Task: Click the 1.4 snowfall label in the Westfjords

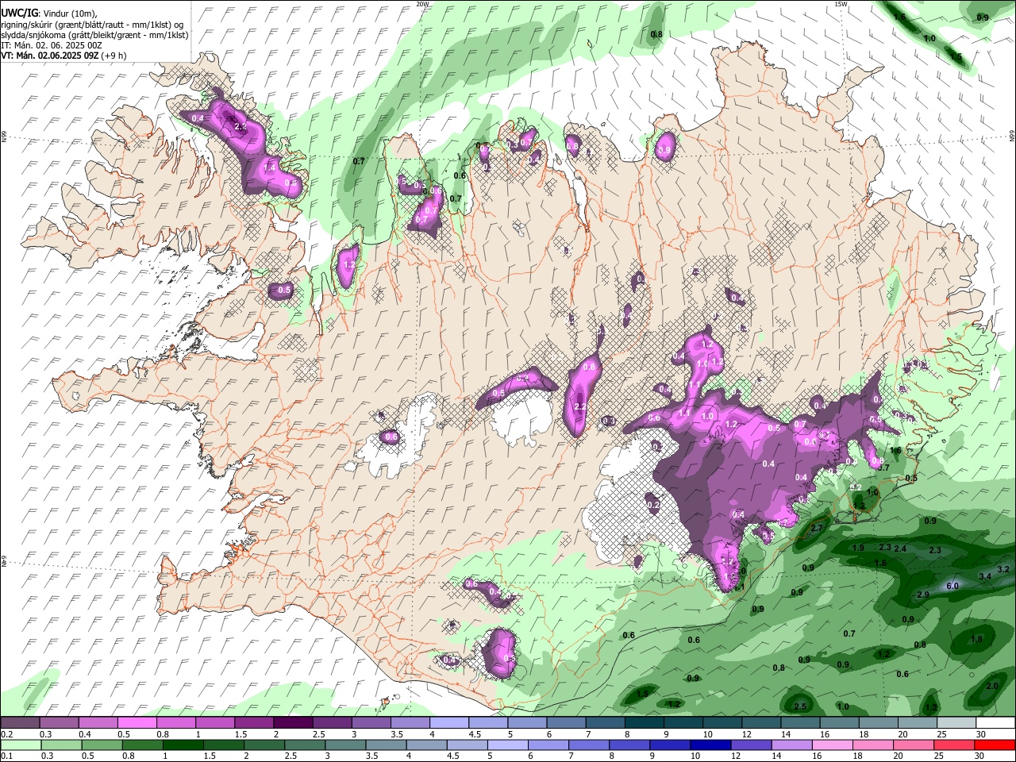Action: pyautogui.click(x=269, y=168)
